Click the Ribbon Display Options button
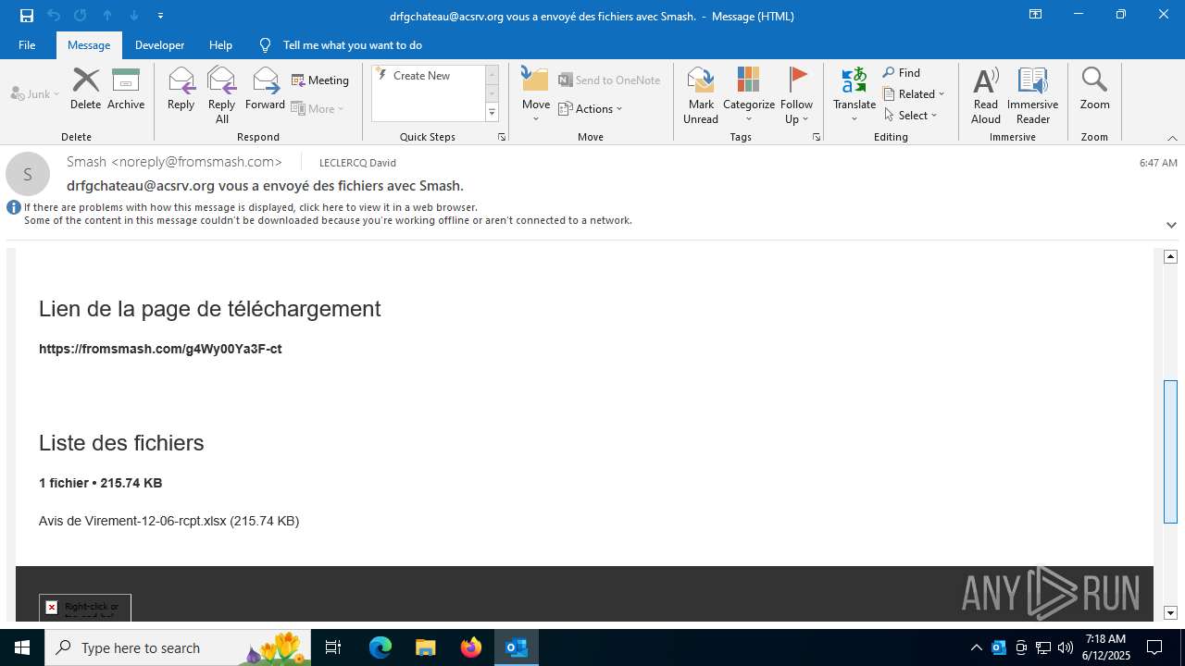Screen dimensions: 1185x666 tap(1036, 15)
